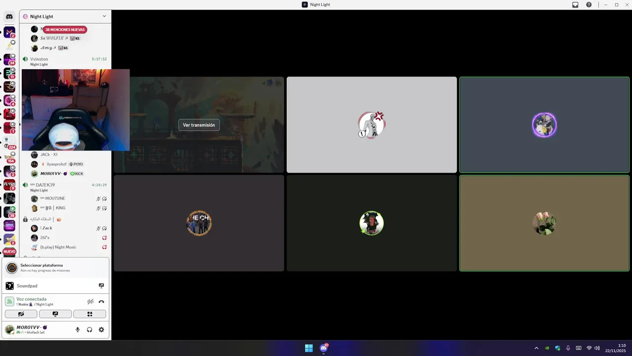Open server icon with 11 badge

pos(9,73)
